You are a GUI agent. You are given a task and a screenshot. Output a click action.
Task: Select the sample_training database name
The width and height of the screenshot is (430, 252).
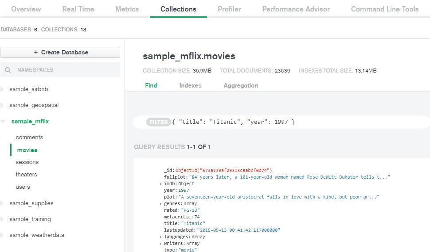[x=30, y=219]
